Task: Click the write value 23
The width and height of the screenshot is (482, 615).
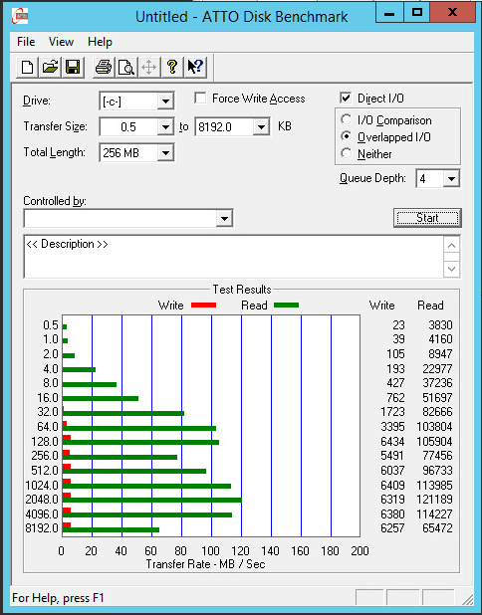Action: [x=398, y=324]
